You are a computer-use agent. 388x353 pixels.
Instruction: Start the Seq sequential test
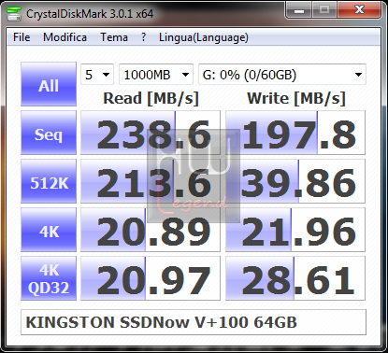pyautogui.click(x=49, y=133)
